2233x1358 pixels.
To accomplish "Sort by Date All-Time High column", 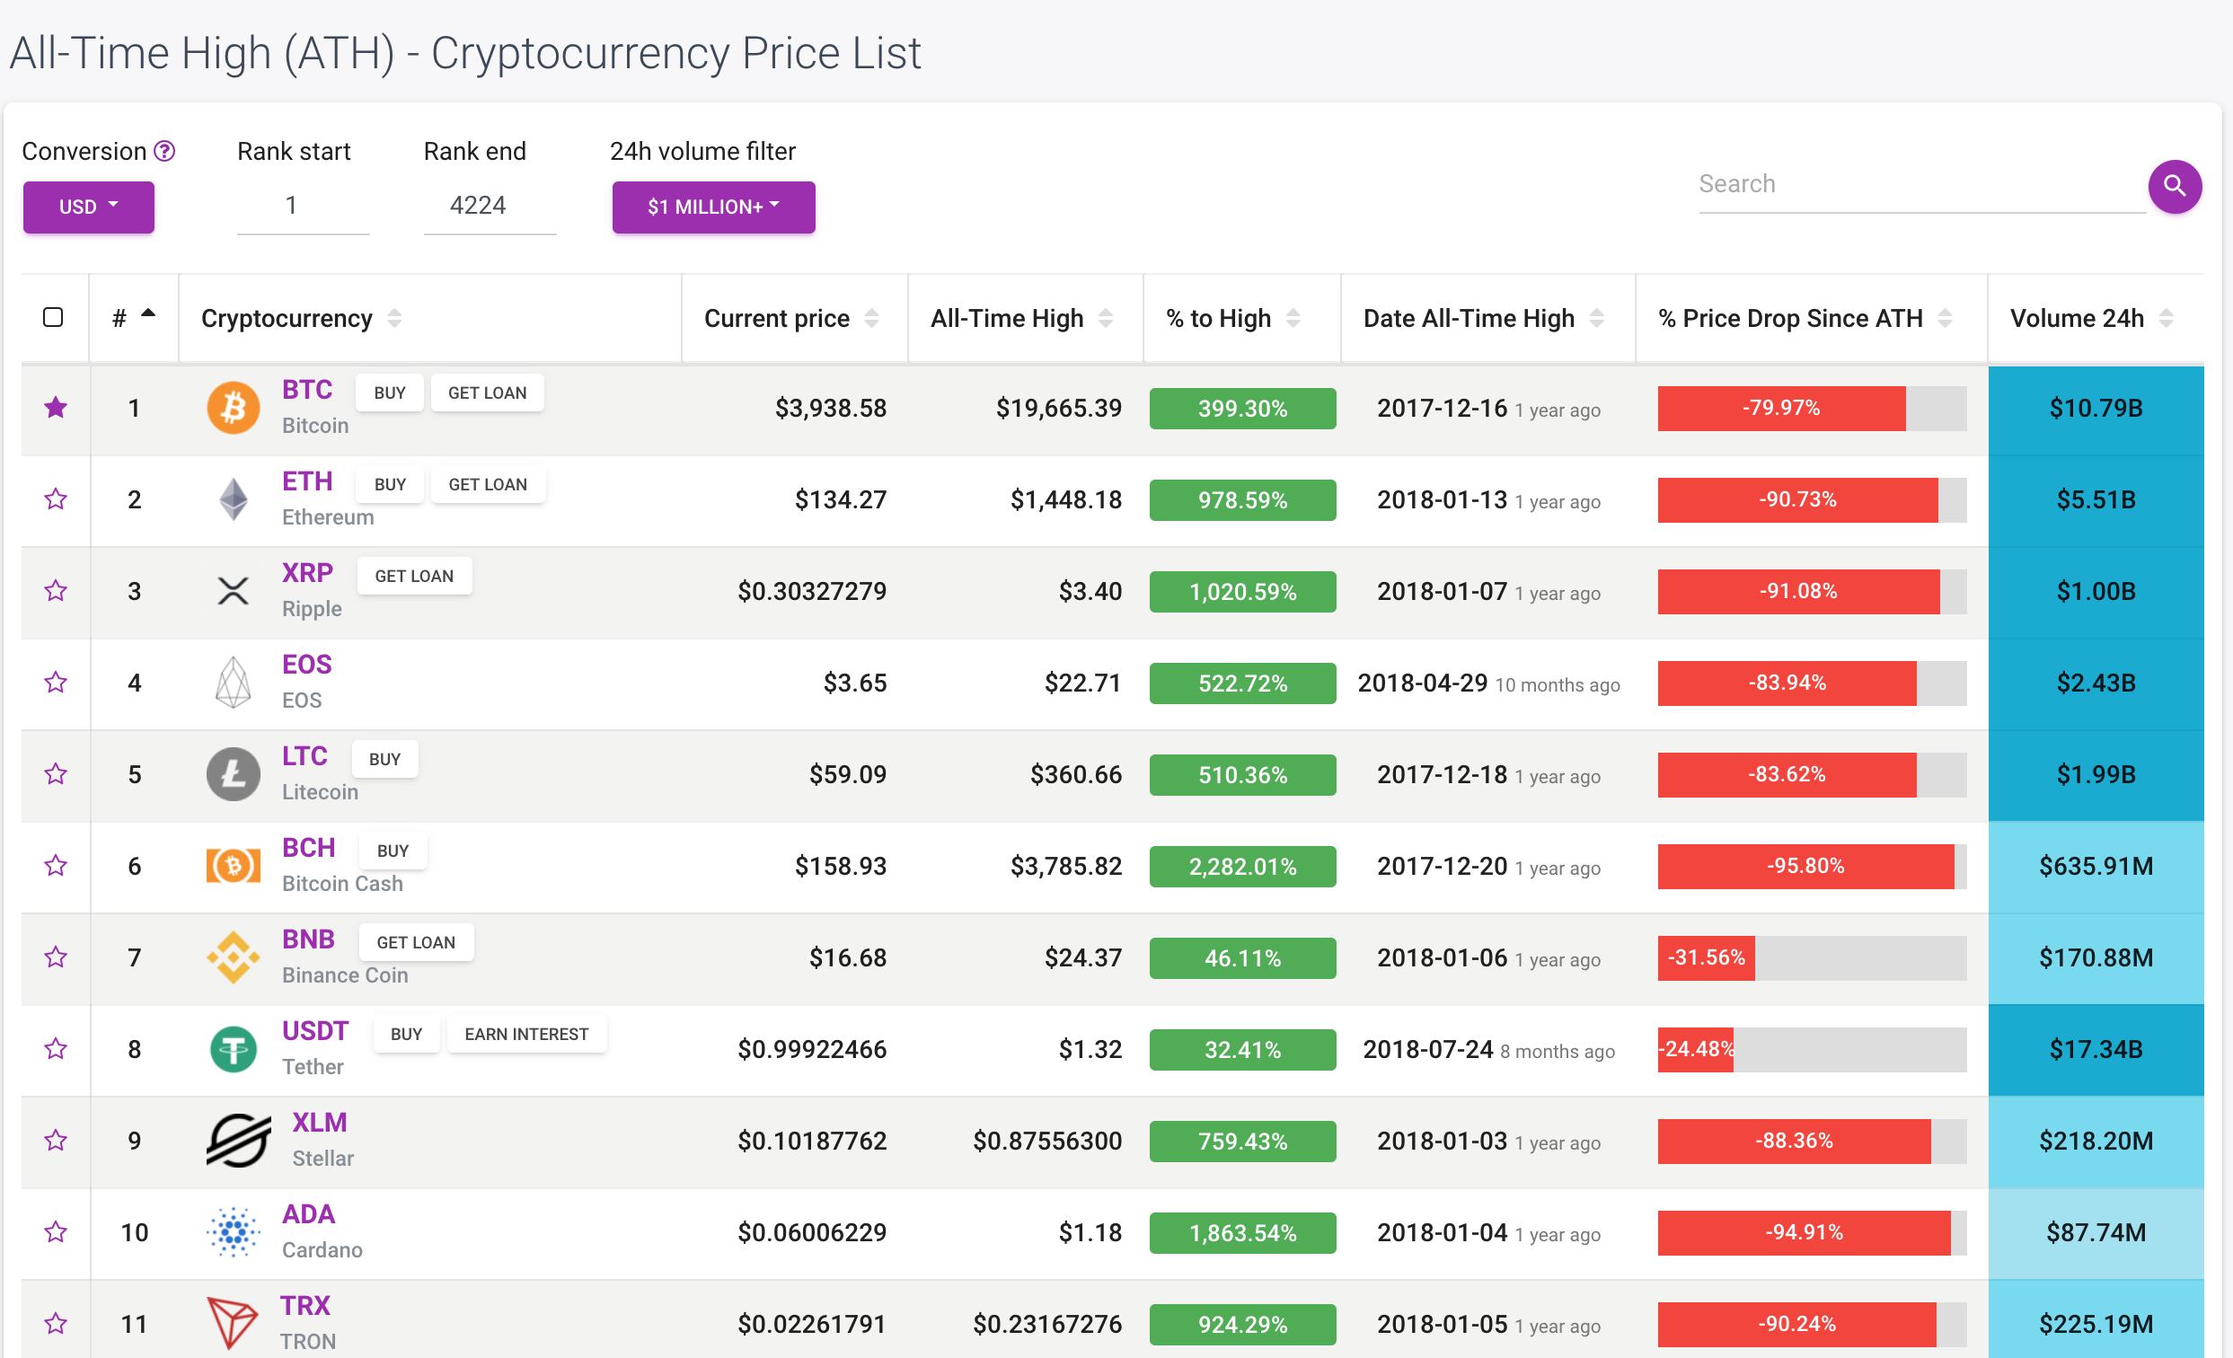I will (x=1488, y=318).
